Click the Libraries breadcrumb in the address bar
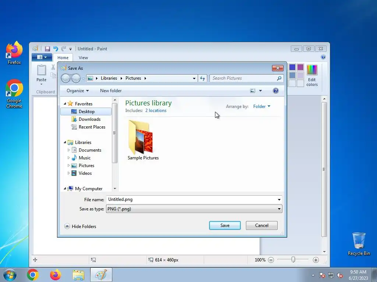 point(109,78)
